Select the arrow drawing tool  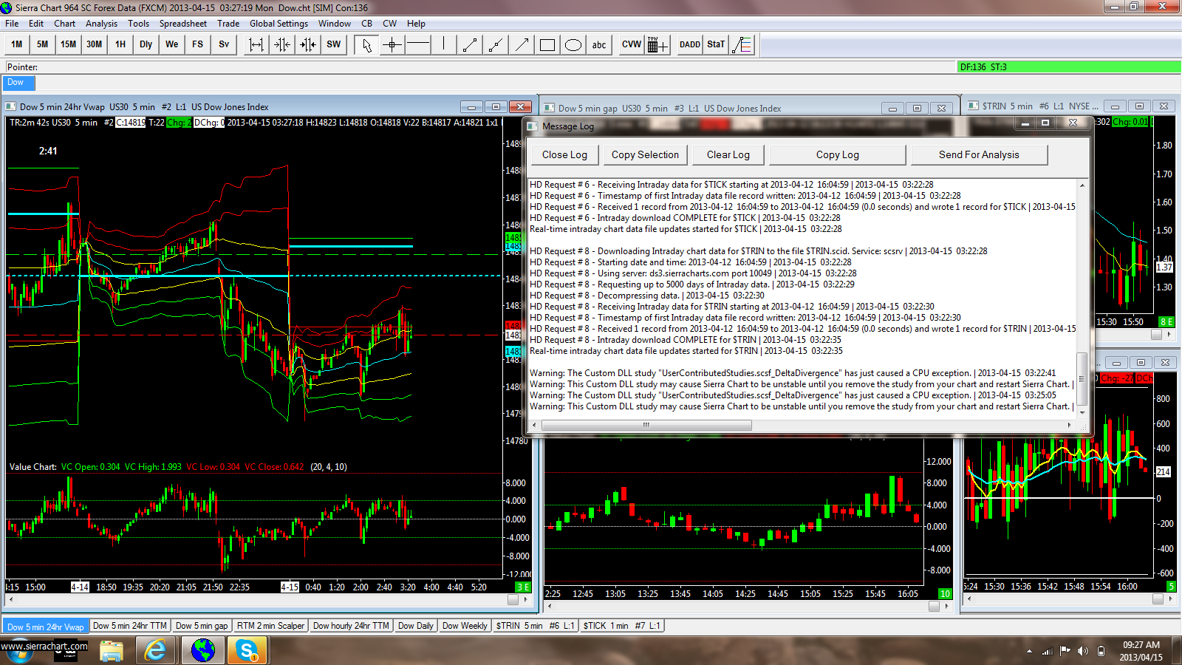pos(522,45)
